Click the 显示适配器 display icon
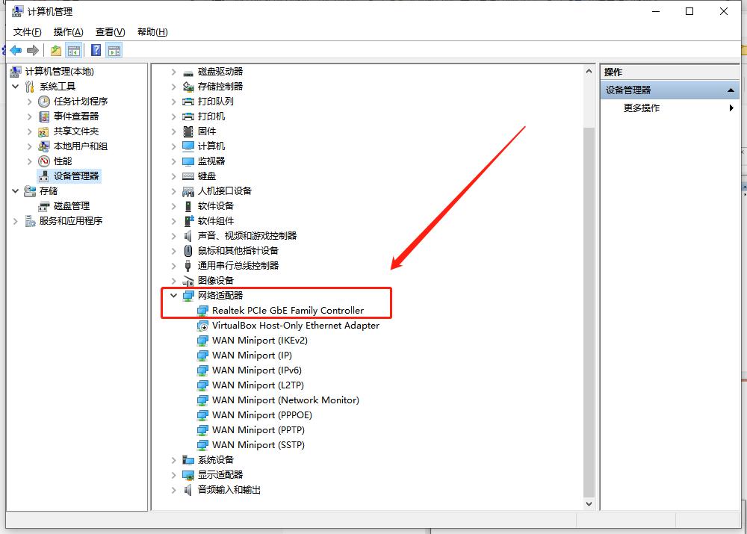 (x=188, y=475)
